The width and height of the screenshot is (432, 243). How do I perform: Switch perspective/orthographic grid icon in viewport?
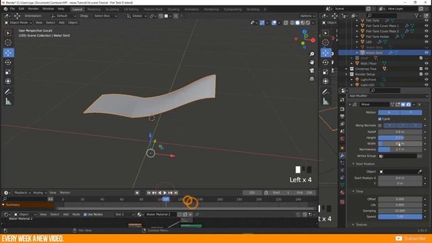click(x=312, y=79)
